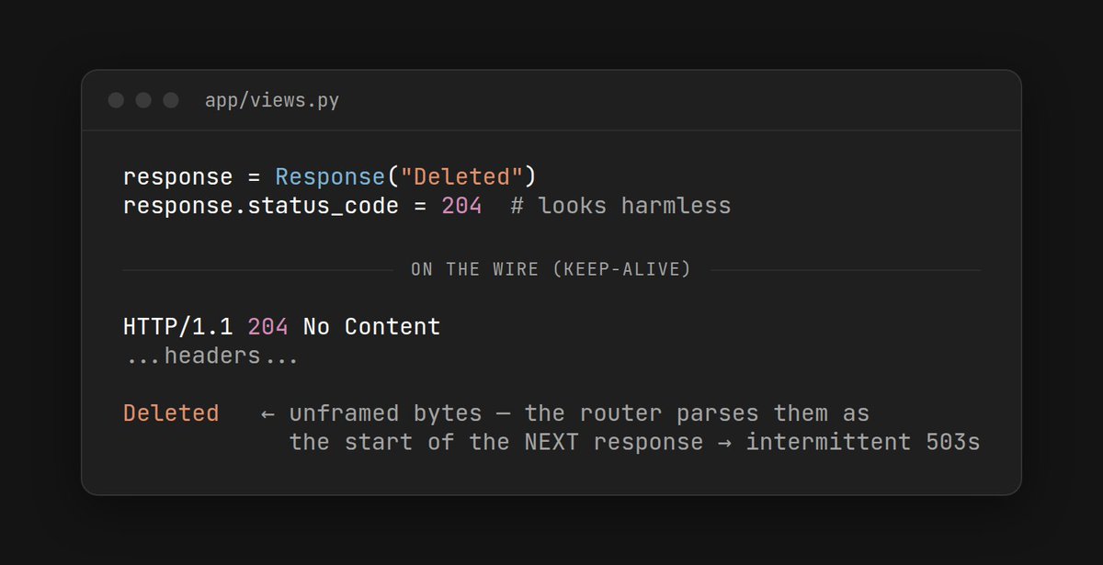
Task: Click the "Deleted" string in the code
Action: (x=461, y=176)
